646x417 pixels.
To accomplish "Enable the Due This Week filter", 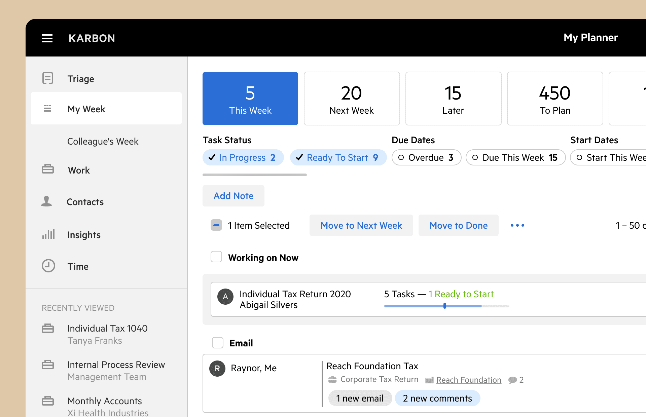I will click(x=516, y=157).
